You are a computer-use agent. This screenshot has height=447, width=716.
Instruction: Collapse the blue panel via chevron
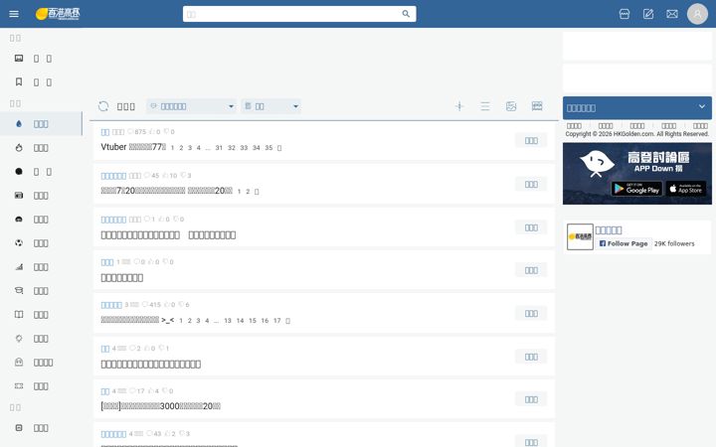702,106
